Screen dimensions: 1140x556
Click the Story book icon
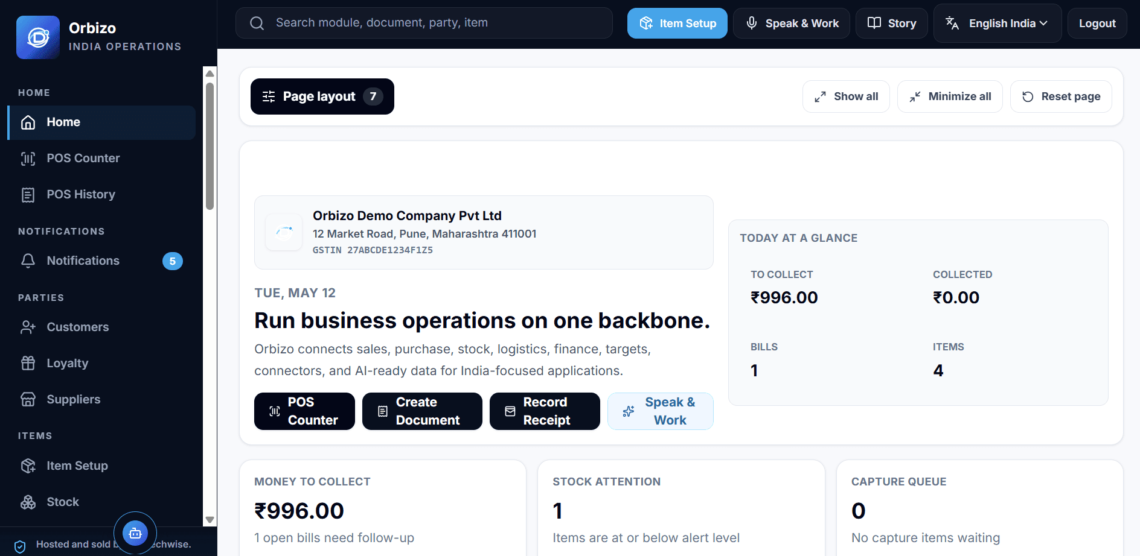pos(874,23)
